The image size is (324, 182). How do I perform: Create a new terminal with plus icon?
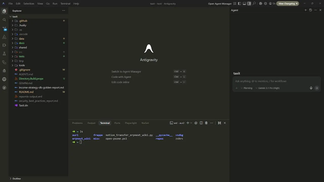point(188,123)
